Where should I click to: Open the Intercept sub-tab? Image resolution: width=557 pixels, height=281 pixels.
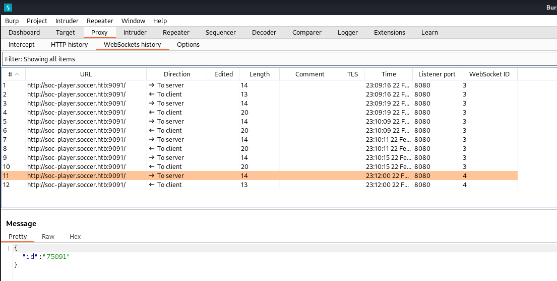22,45
